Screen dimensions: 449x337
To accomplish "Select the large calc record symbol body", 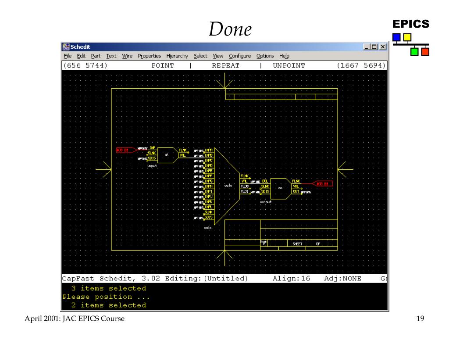I will (x=226, y=186).
